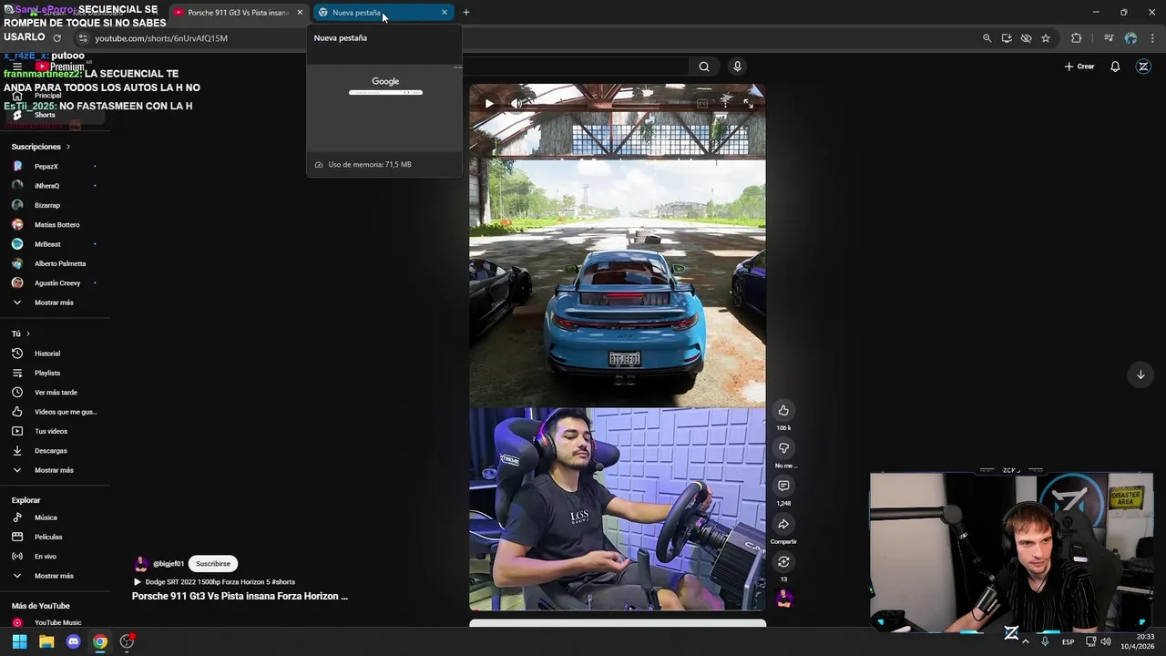This screenshot has height=656, width=1166.
Task: Open the Shorts sidebar item
Action: 55,115
